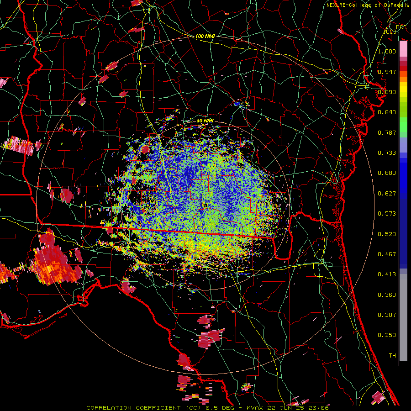The width and height of the screenshot is (411, 411).
Task: Click the 0.520 legend value
Action: (x=387, y=234)
